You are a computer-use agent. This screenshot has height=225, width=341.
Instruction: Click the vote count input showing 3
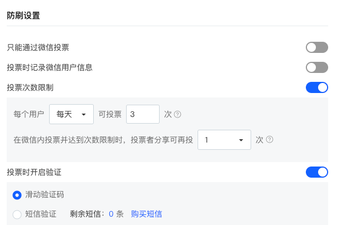tap(142, 114)
